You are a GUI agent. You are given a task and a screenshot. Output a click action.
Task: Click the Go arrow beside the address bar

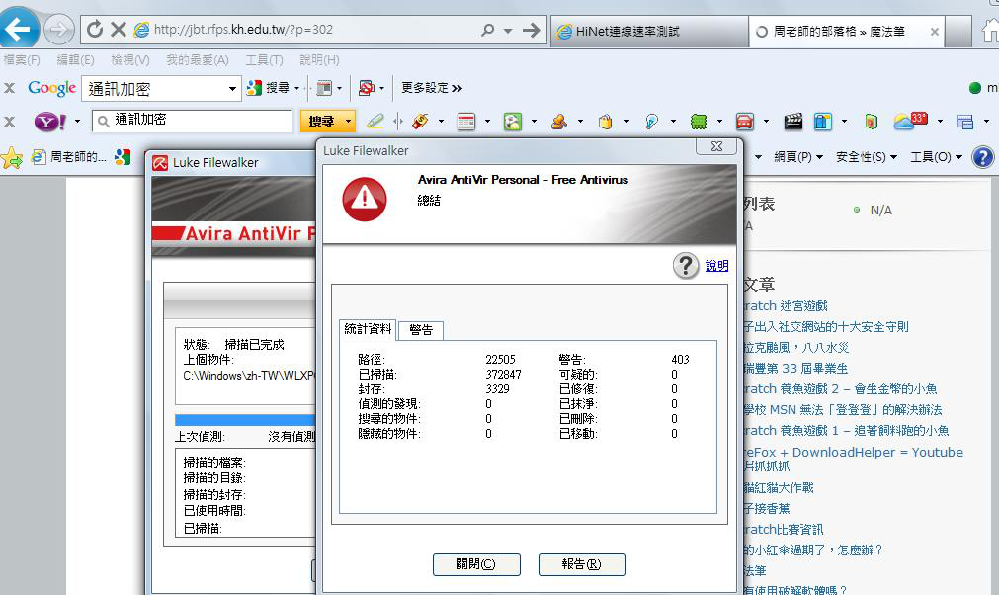531,30
